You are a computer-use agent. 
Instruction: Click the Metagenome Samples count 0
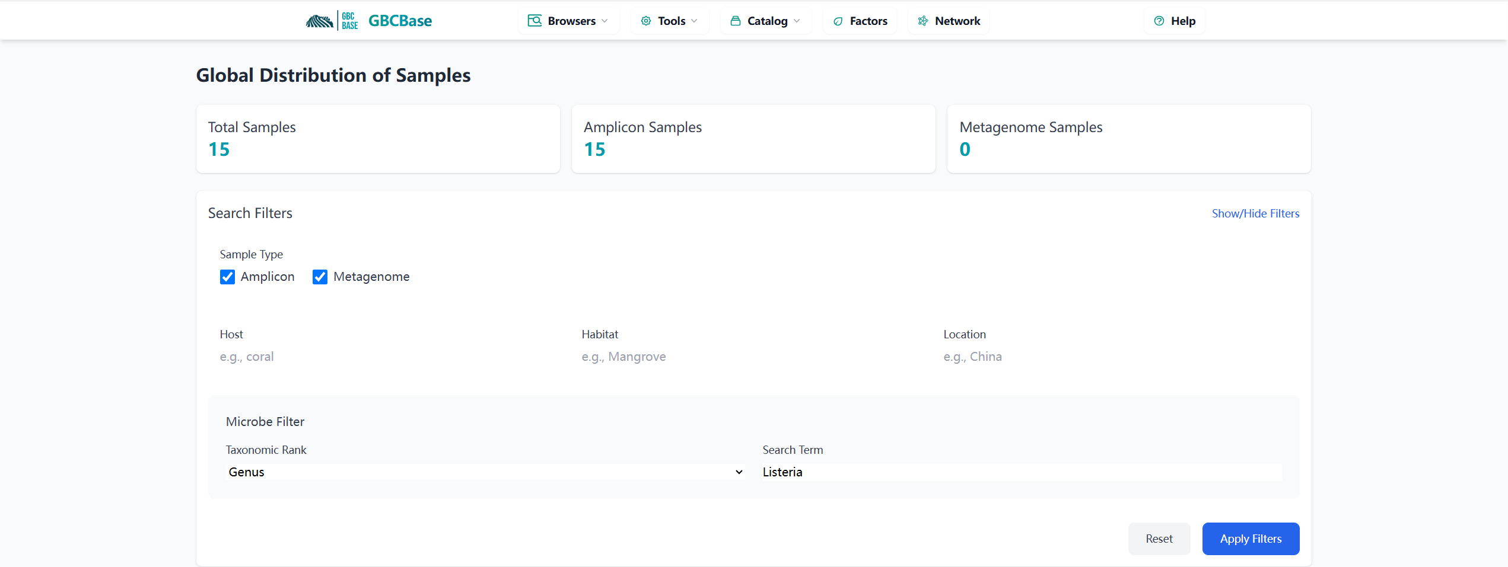(965, 149)
